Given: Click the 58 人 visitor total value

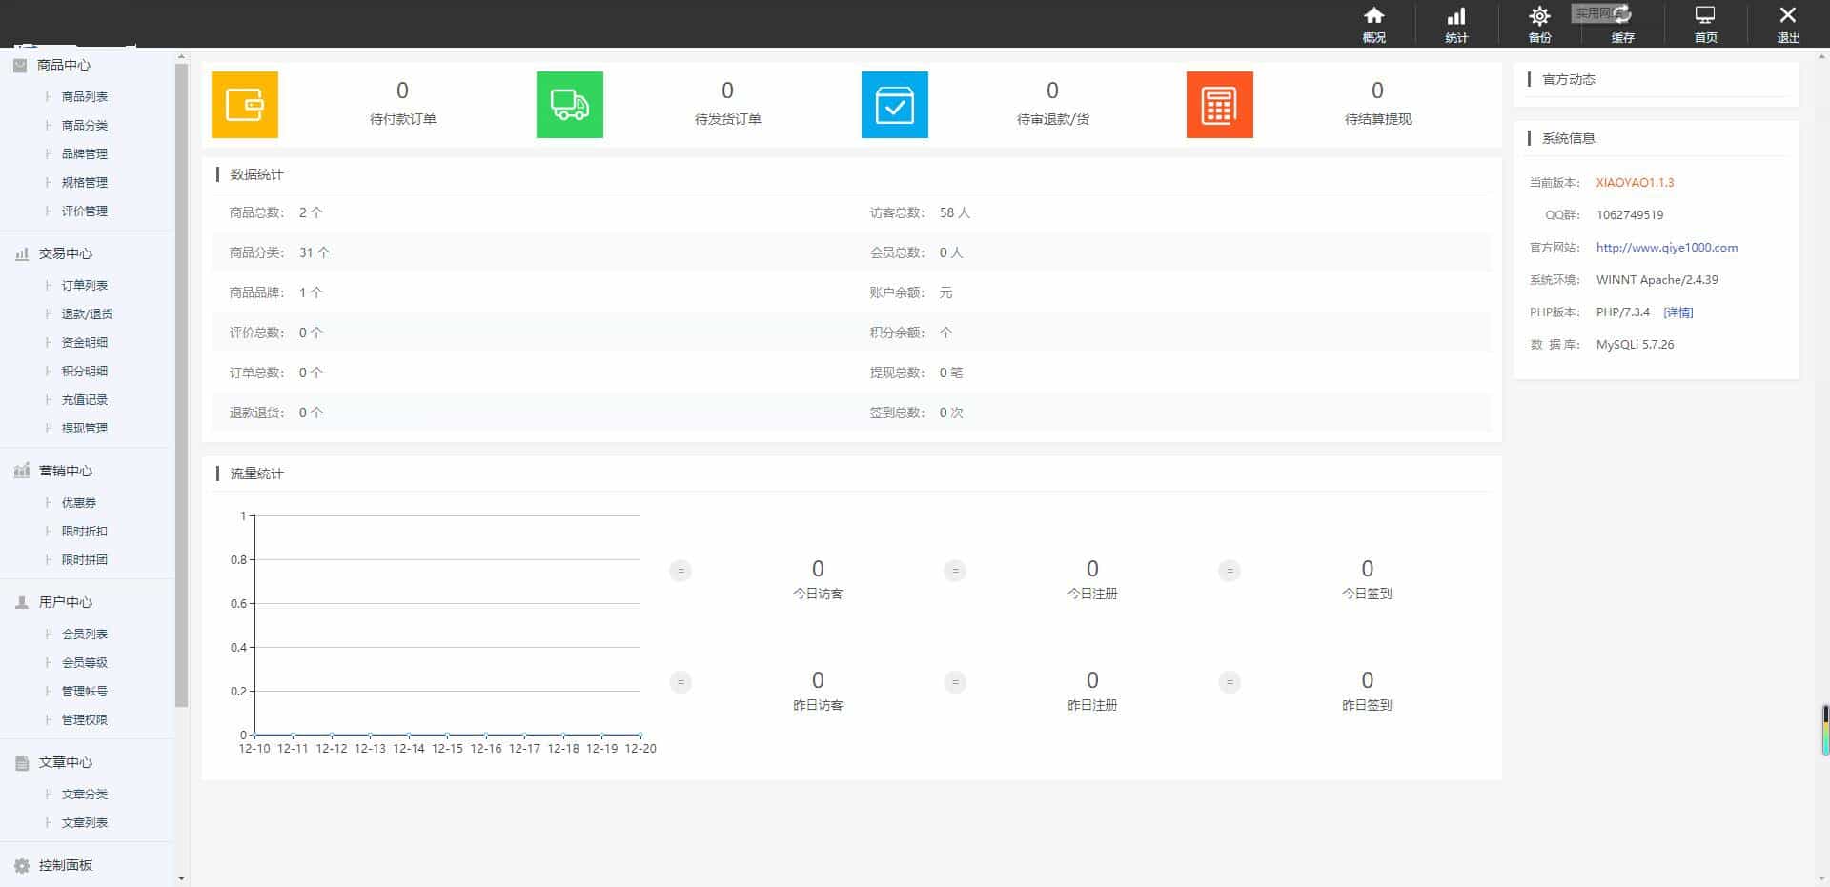Looking at the screenshot, I should point(954,212).
